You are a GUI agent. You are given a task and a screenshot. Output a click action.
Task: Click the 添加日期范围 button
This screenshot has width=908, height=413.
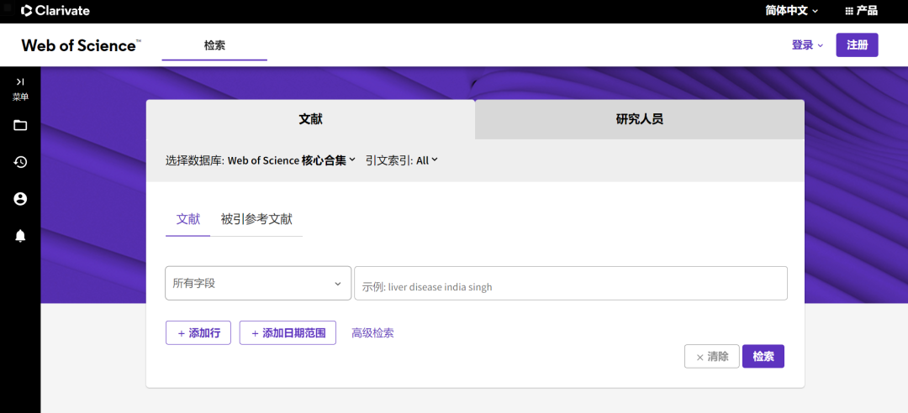click(288, 333)
